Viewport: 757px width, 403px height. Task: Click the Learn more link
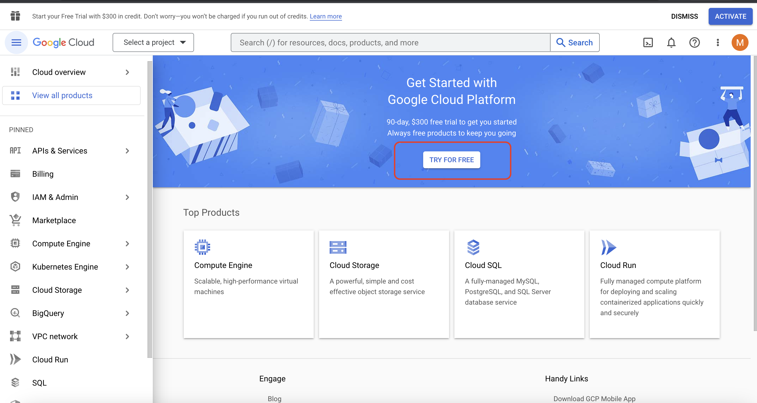tap(326, 16)
